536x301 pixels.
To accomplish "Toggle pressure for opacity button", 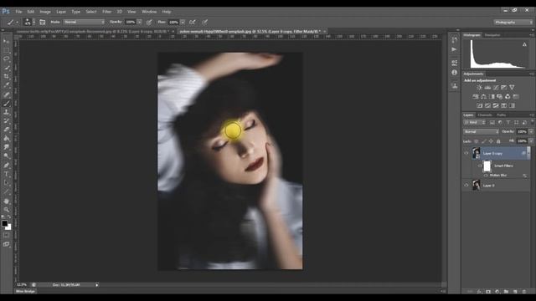I will (149, 23).
